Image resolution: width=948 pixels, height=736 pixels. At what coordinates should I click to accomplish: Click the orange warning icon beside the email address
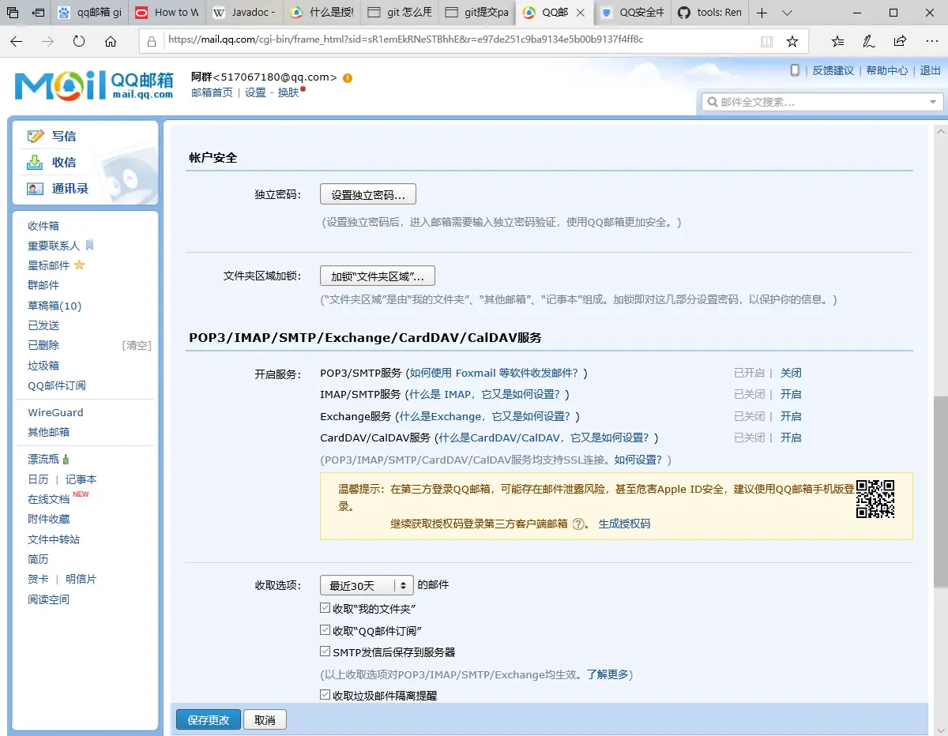tap(348, 77)
